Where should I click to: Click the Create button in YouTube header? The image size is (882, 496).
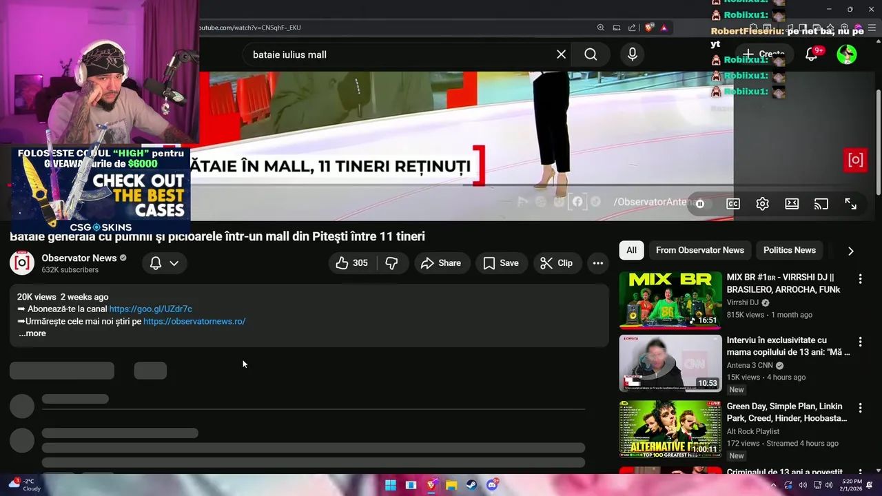(x=763, y=54)
